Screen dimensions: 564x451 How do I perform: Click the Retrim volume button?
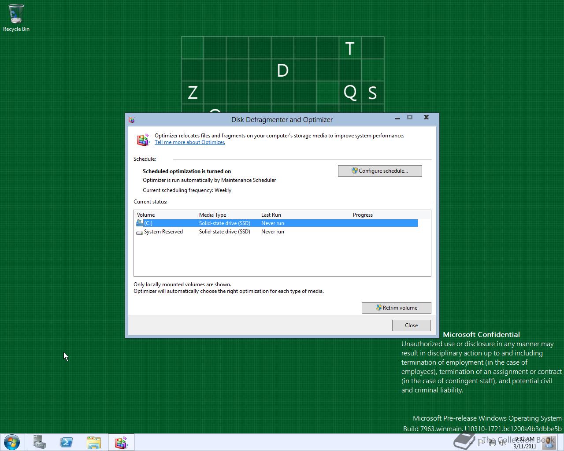tap(396, 308)
